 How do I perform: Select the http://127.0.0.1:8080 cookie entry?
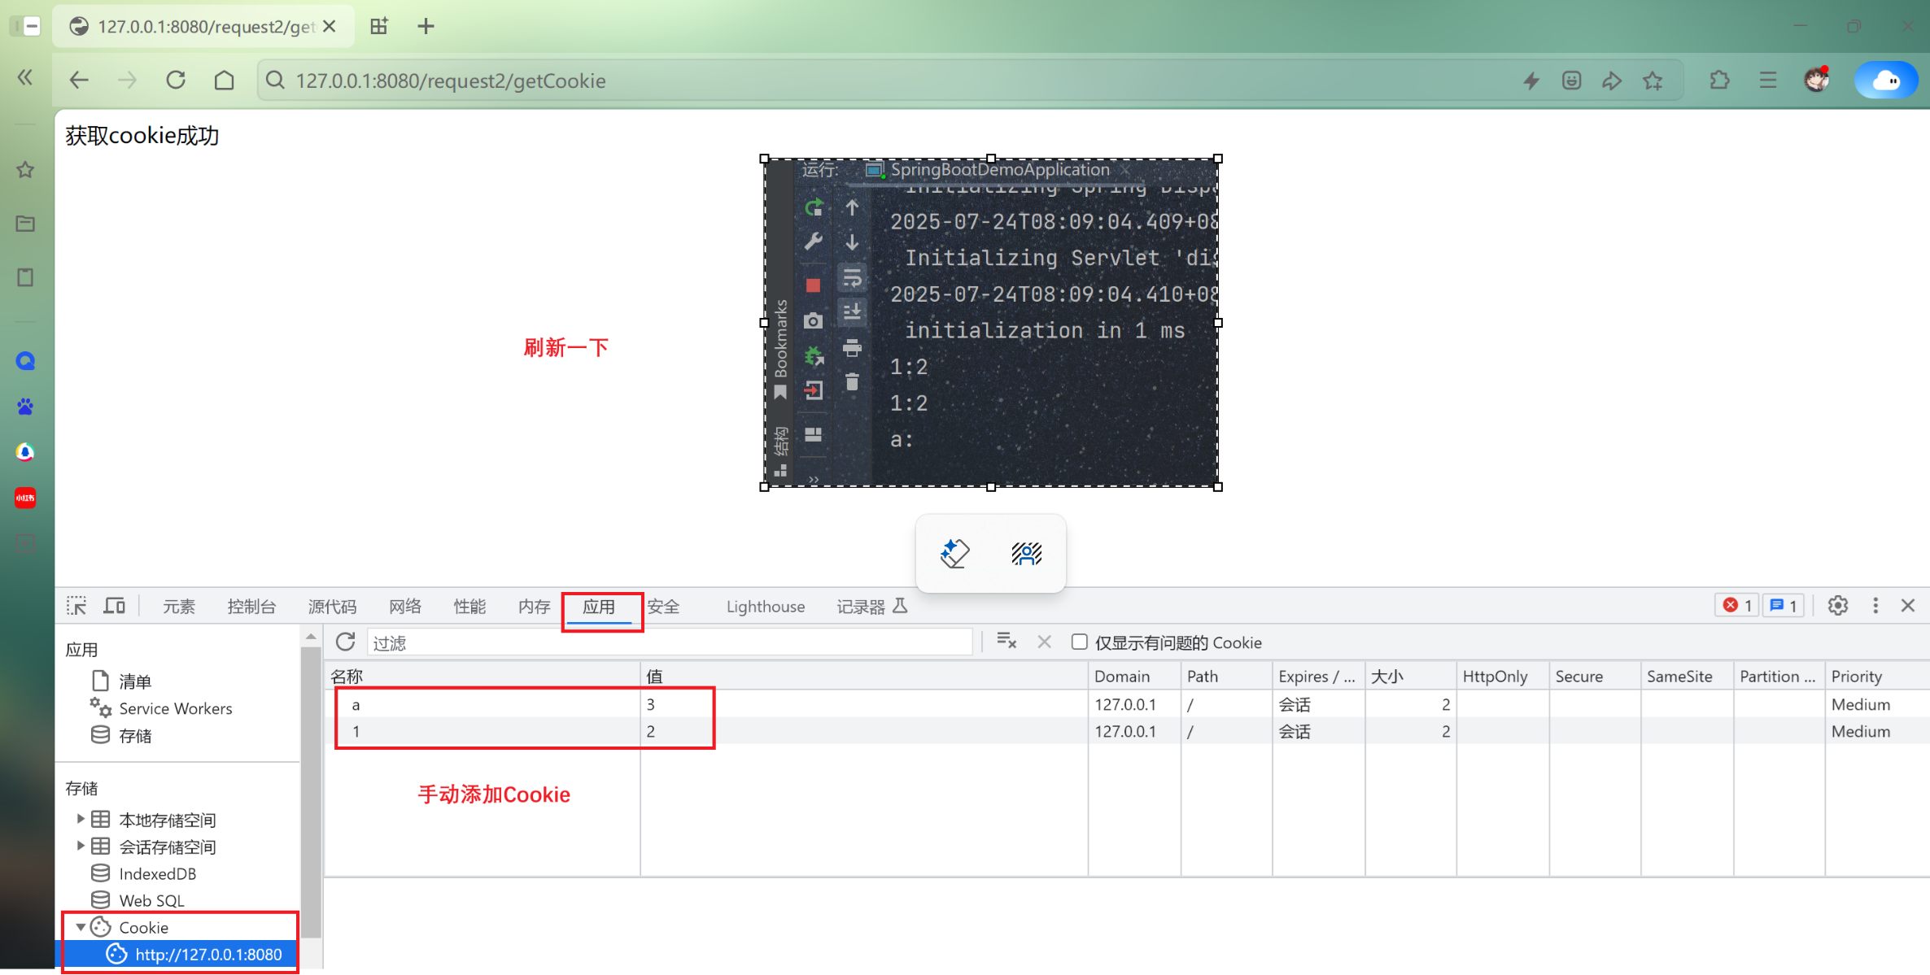coord(208,955)
